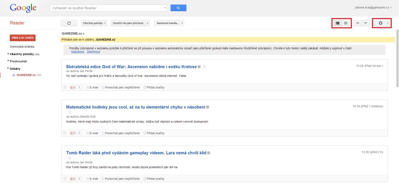
Task: Click timestamp 13:30 (před 2 h)
Action: (372, 152)
